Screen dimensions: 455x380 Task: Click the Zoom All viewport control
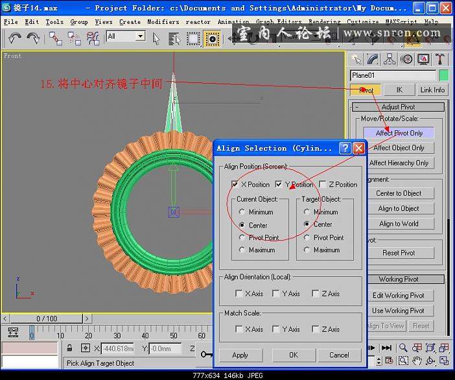(x=417, y=348)
